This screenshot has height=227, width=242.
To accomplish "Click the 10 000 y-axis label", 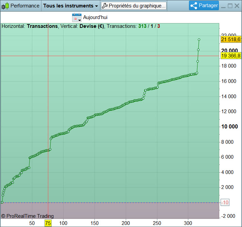I will point(229,126).
